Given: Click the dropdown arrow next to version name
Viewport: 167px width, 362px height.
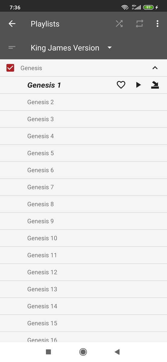Looking at the screenshot, I should click(110, 48).
